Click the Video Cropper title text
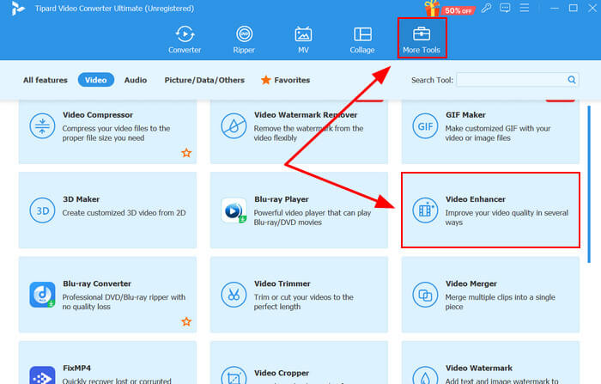Screen dimensions: 601x384 pyautogui.click(x=282, y=373)
